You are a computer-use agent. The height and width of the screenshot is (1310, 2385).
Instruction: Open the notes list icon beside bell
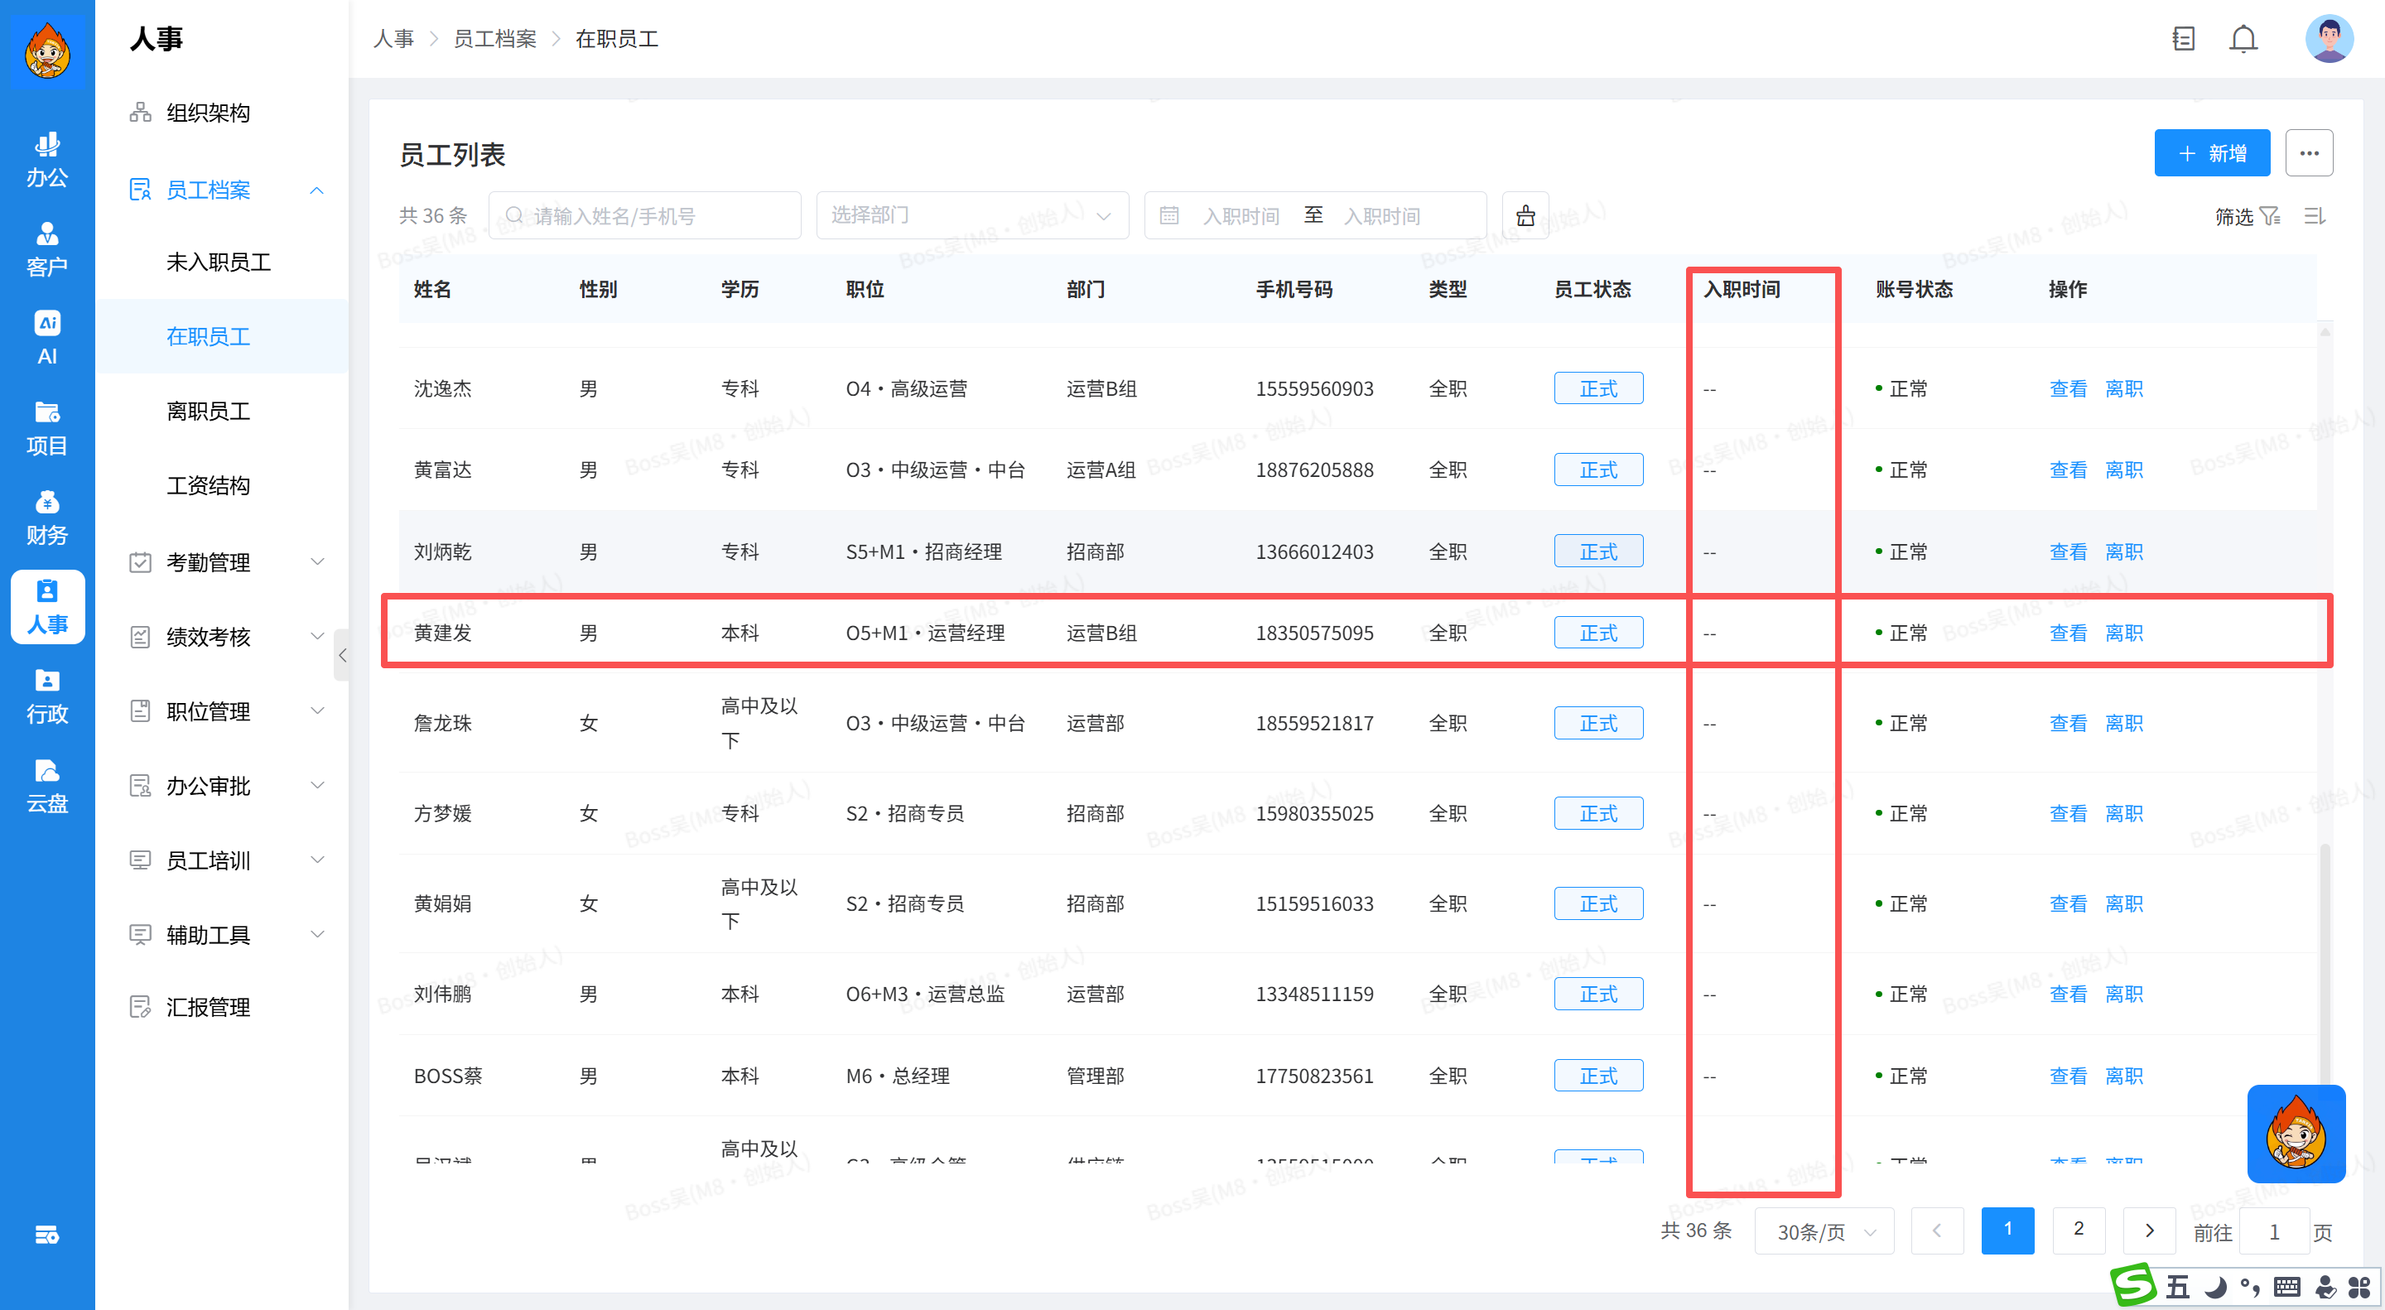tap(2182, 39)
